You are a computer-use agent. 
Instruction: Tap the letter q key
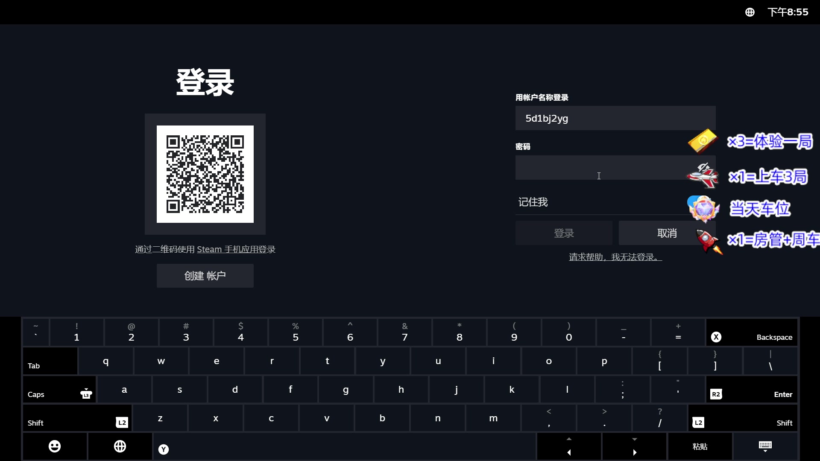pyautogui.click(x=106, y=361)
